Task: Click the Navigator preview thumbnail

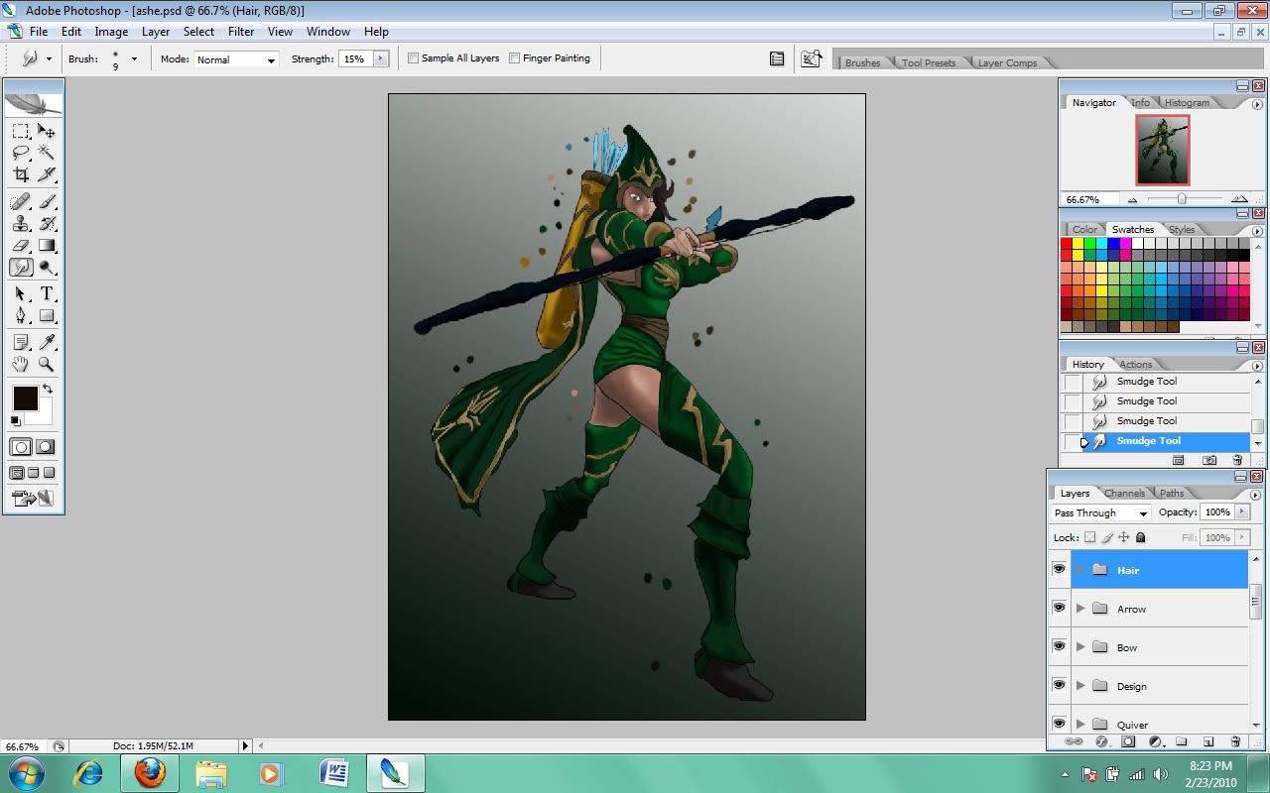Action: coord(1162,150)
